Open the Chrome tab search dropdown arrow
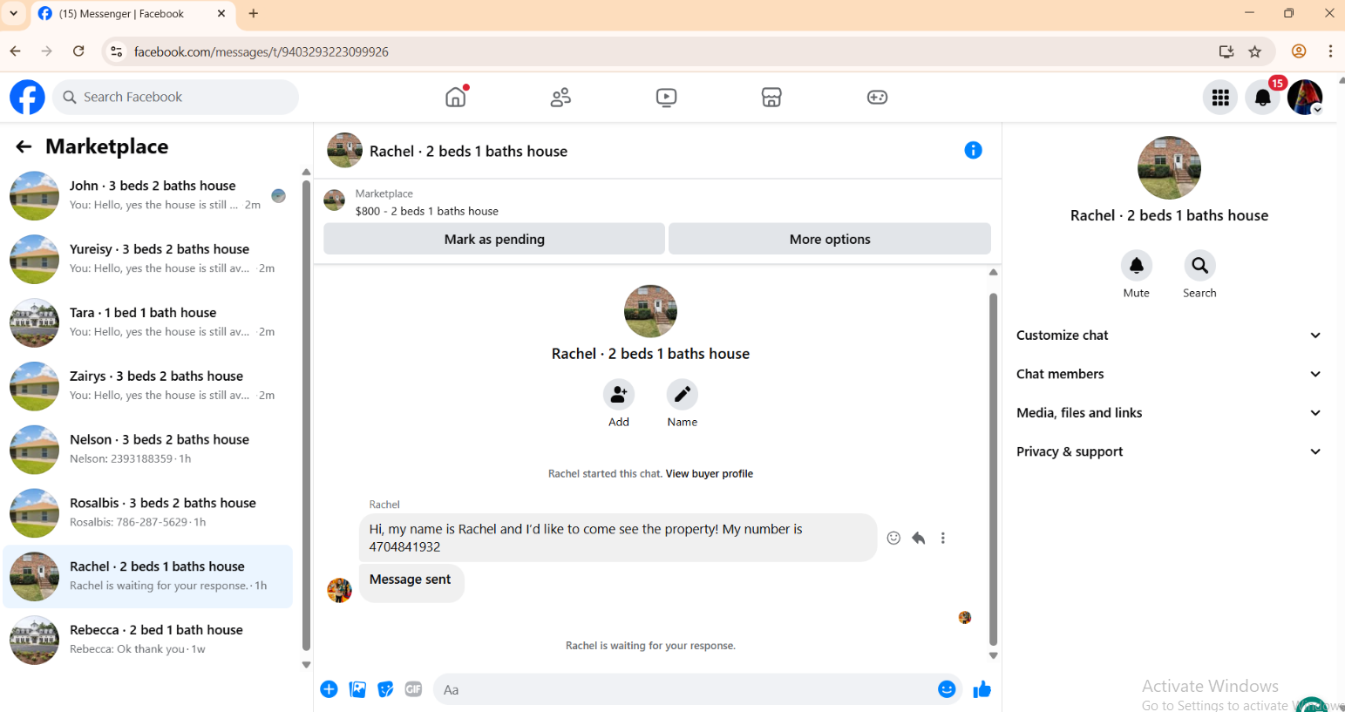 tap(14, 14)
